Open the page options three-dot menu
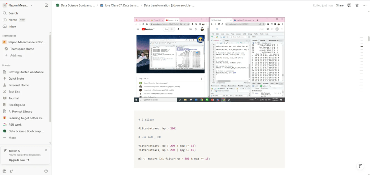The width and height of the screenshot is (370, 175). (365, 5)
